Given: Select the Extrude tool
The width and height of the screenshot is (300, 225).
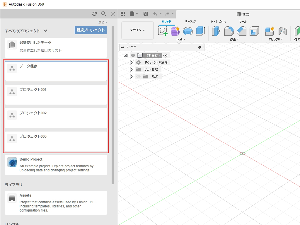Looking at the screenshot, I should (201, 31).
